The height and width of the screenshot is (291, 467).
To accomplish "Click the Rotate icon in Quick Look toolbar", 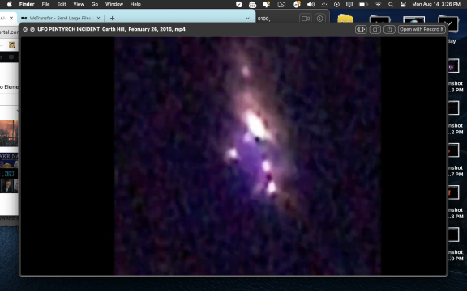I will coord(375,29).
